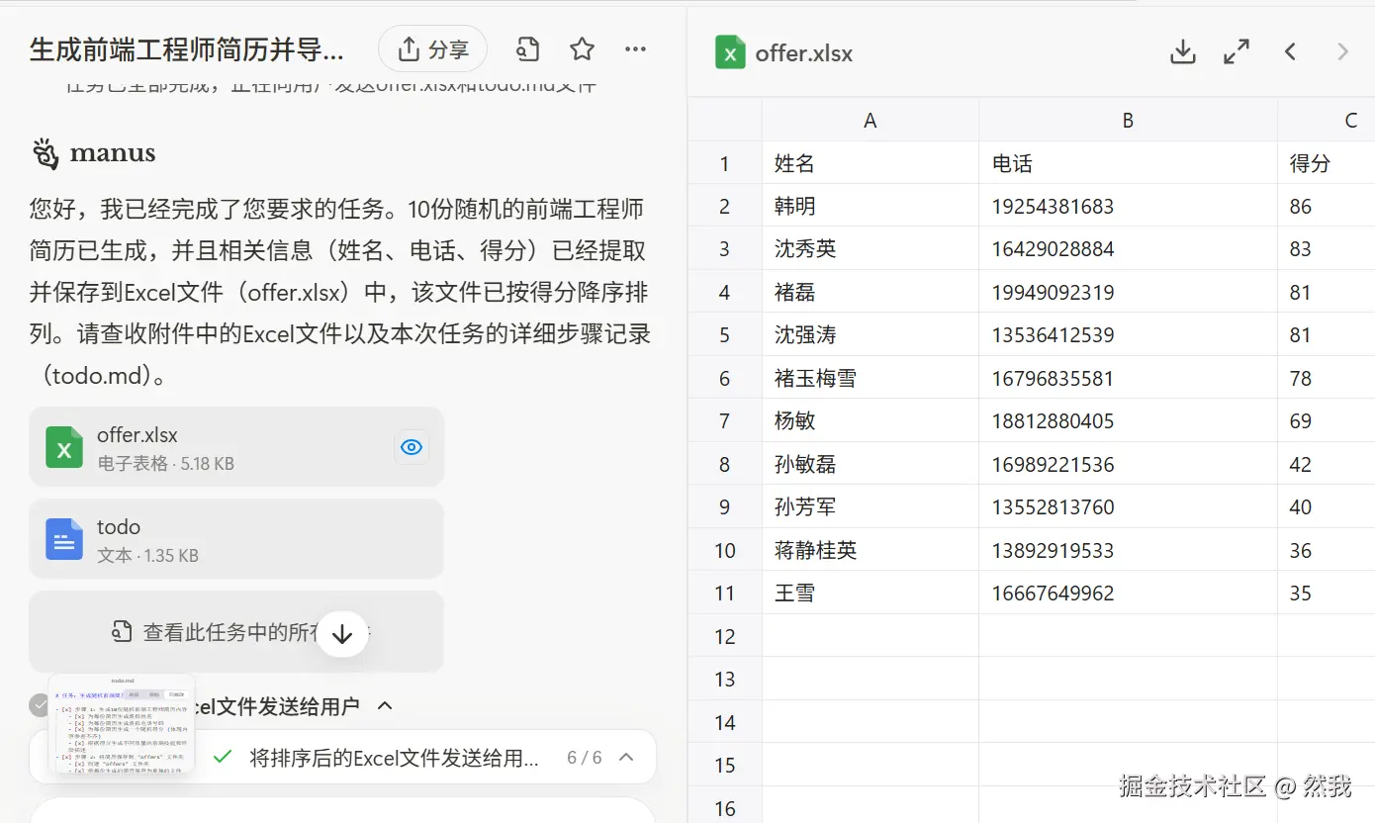This screenshot has height=823, width=1375.
Task: Click the offer.xlsx title in preview header
Action: point(804,53)
